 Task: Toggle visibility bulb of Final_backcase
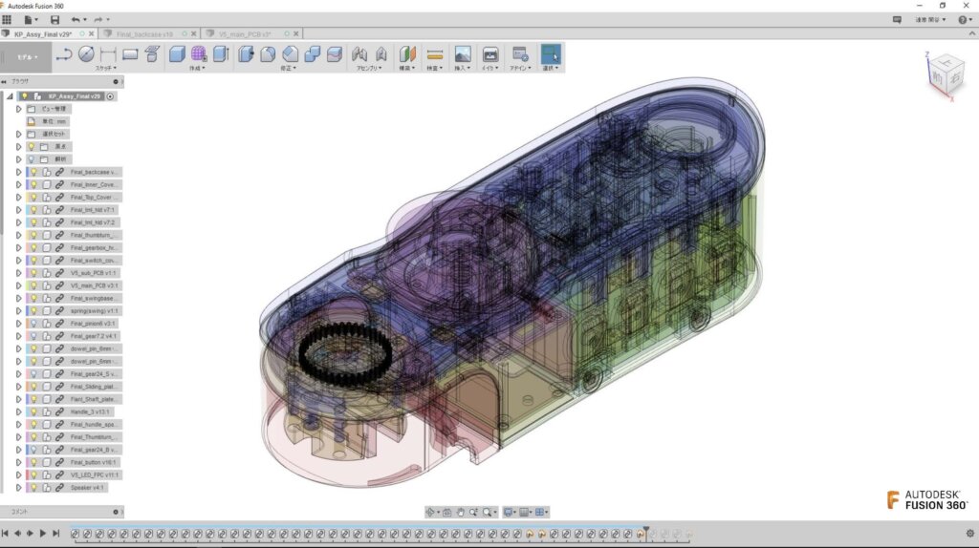point(33,172)
